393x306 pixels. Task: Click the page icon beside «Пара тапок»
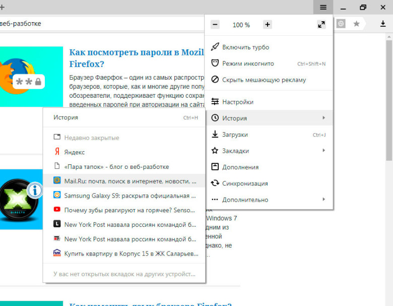click(x=57, y=166)
